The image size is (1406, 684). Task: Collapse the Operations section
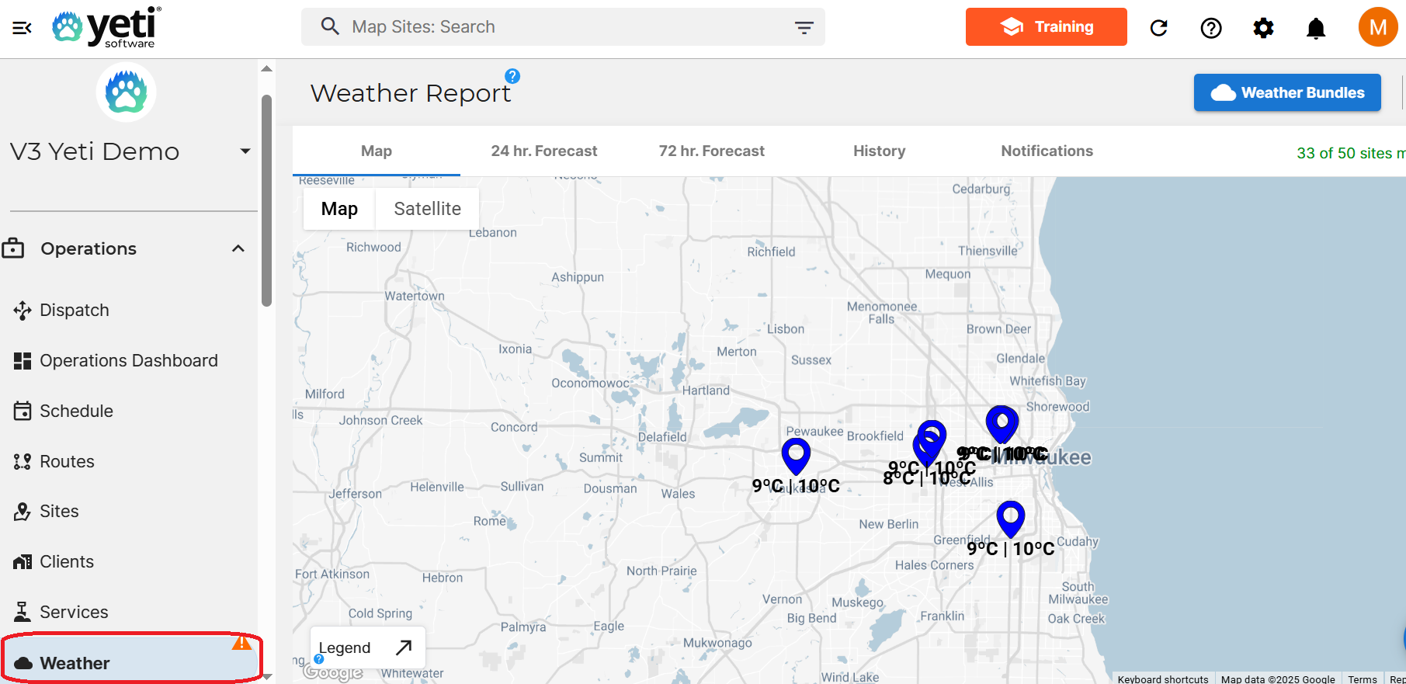coord(238,248)
